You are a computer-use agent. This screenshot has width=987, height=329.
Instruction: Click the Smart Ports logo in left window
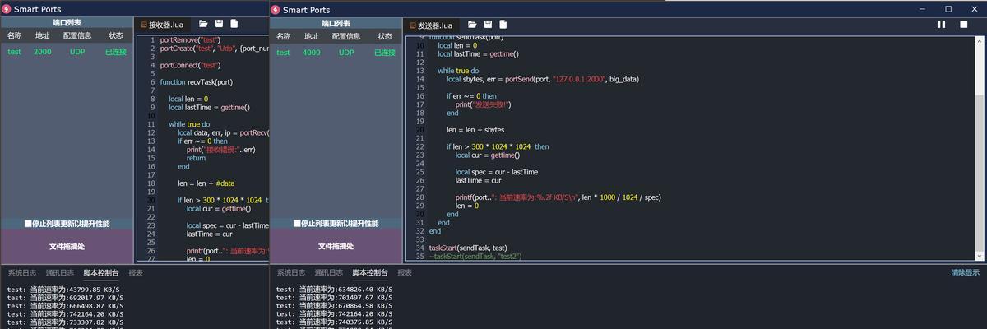[x=7, y=9]
